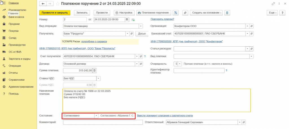The height and width of the screenshot is (129, 289).
Task: Click the green-marked icon next to the date
Action: pyautogui.click(x=133, y=20)
